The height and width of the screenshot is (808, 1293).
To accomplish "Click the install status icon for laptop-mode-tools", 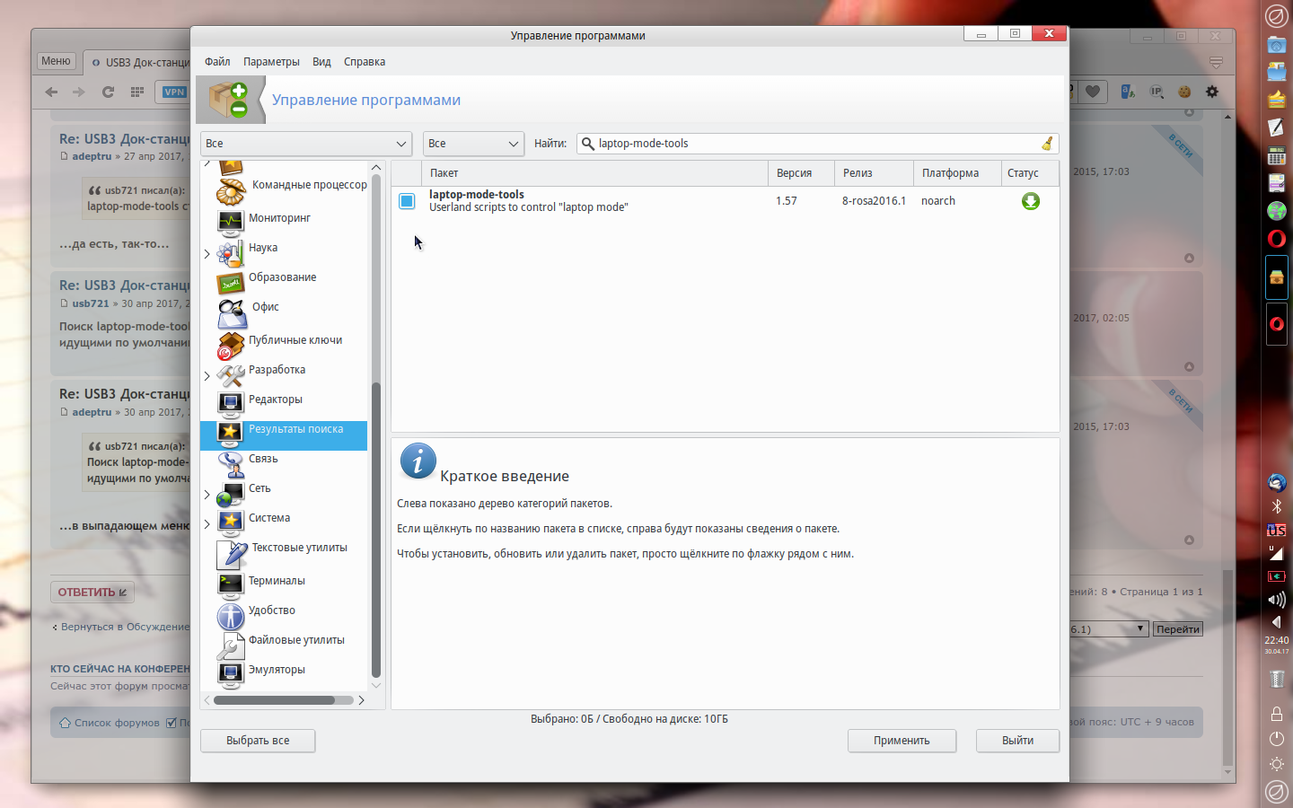I will click(x=1031, y=201).
